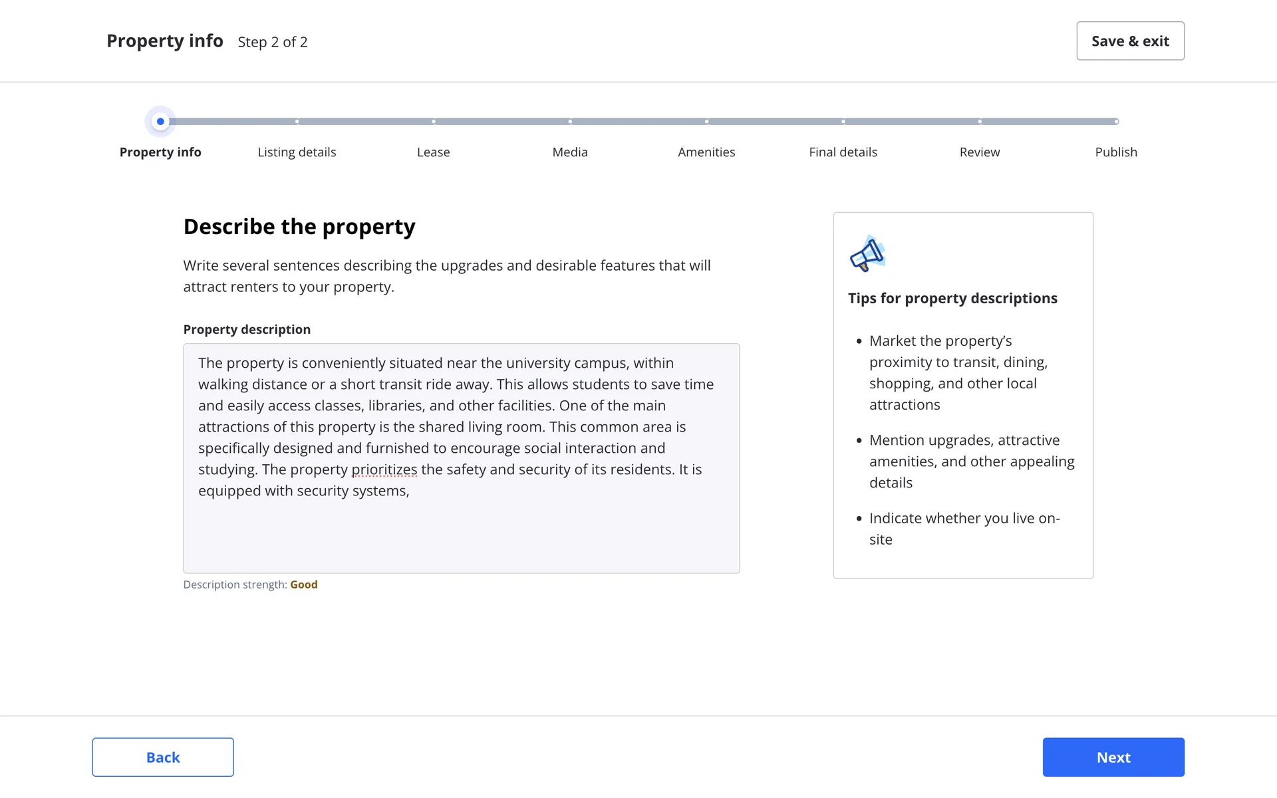Jump to the Publish step
The height and width of the screenshot is (798, 1277).
(x=1116, y=152)
